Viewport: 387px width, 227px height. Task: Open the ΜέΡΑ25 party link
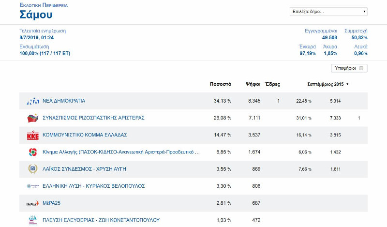52,203
